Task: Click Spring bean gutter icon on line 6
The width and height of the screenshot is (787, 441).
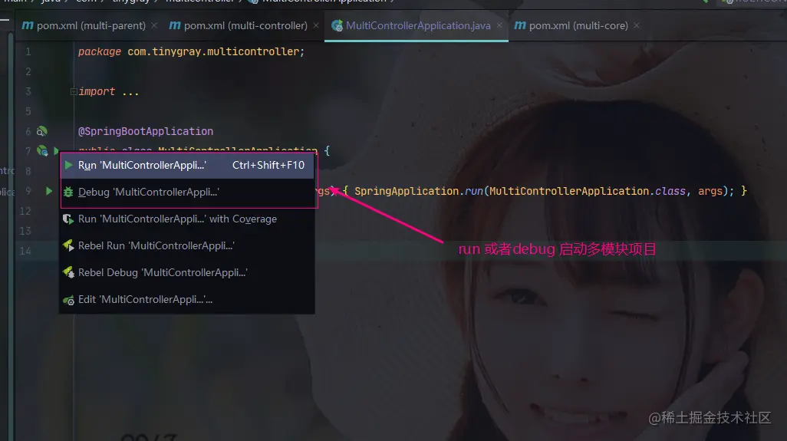Action: [x=42, y=131]
